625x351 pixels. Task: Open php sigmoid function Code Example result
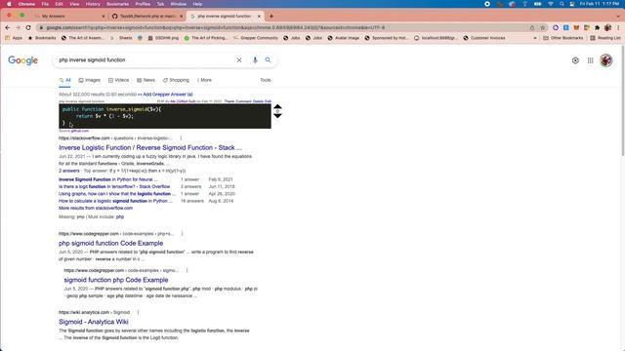[110, 243]
